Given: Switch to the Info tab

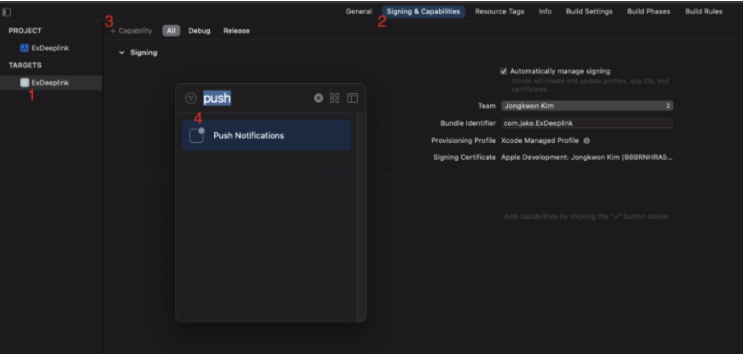Looking at the screenshot, I should pyautogui.click(x=545, y=12).
